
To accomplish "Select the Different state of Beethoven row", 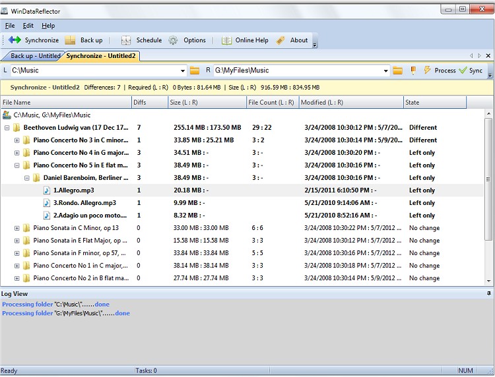I will [423, 128].
